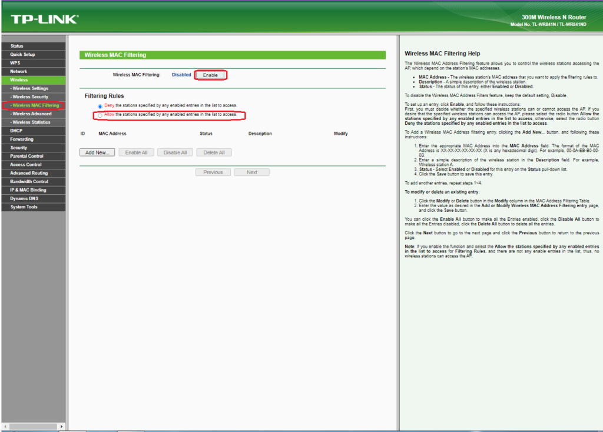
Task: Click the blue Disabled status text
Action: pyautogui.click(x=181, y=75)
